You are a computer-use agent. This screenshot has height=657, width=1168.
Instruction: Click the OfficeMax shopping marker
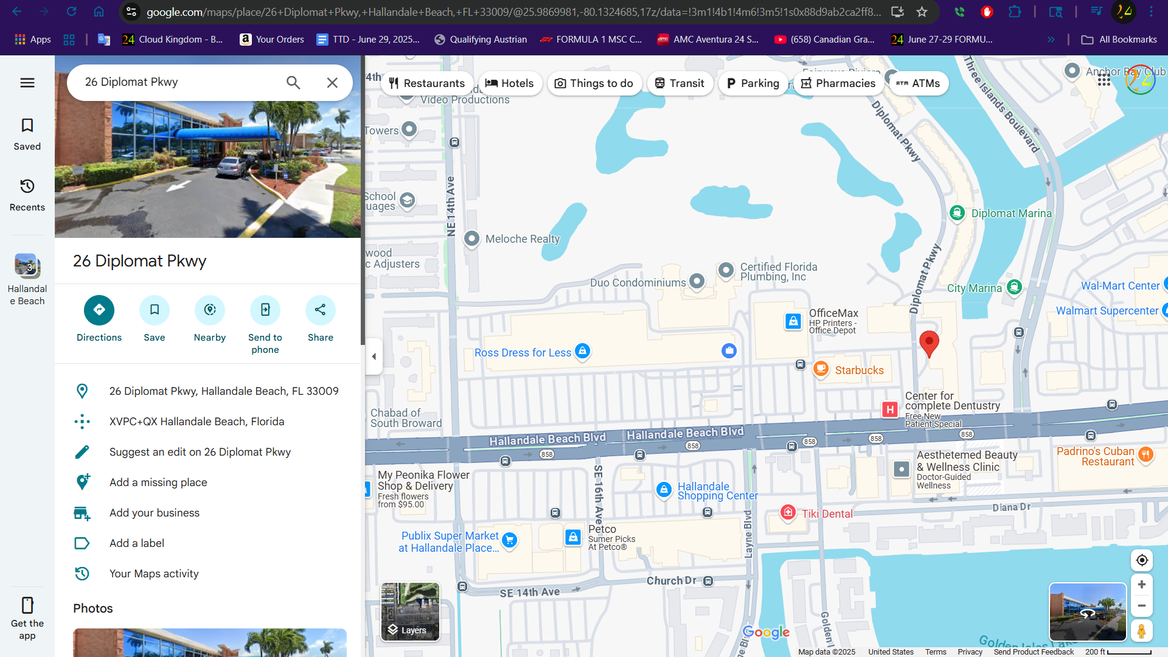pyautogui.click(x=793, y=321)
